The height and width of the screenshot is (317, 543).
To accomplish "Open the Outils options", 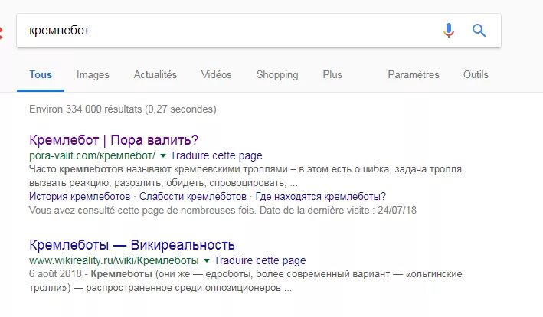I will click(x=476, y=75).
